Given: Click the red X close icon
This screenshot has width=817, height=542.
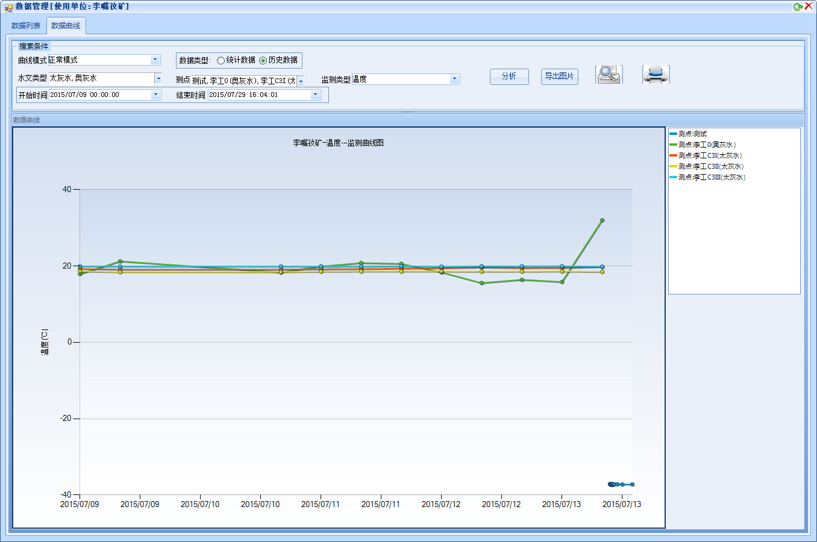Looking at the screenshot, I should point(809,6).
